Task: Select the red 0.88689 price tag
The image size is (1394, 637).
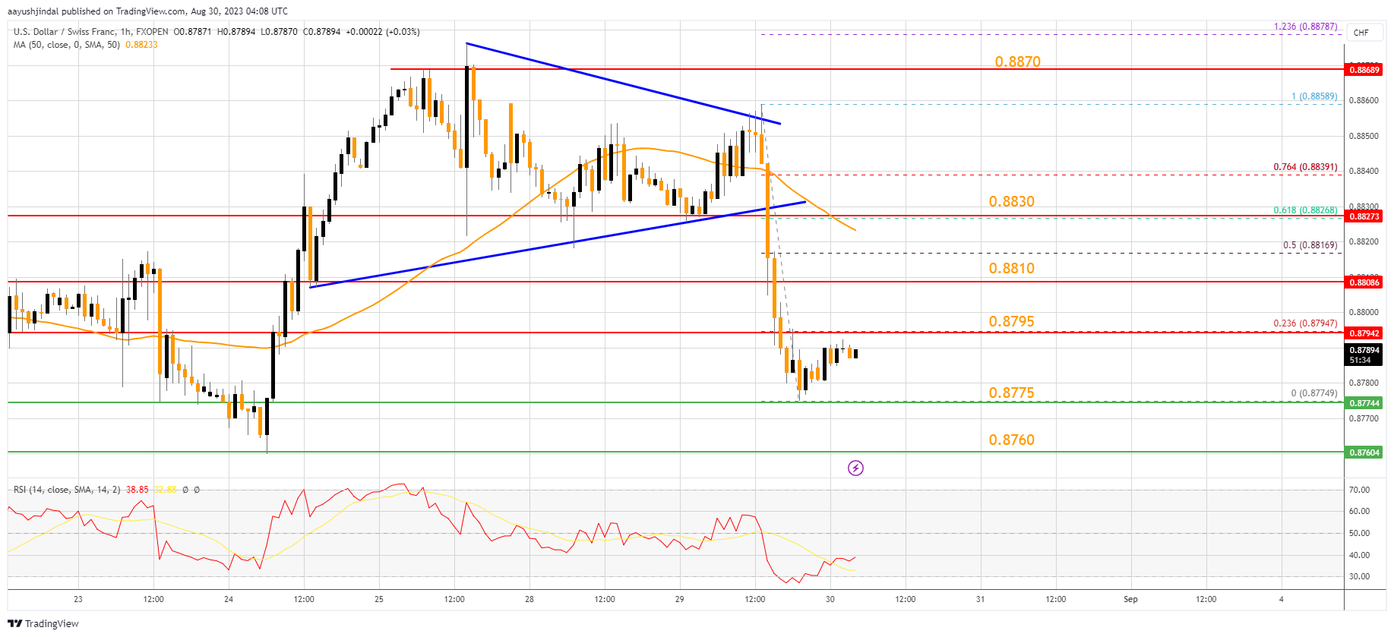Action: [x=1364, y=70]
